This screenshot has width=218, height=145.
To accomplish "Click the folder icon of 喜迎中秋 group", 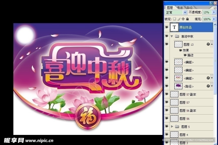I will click(177, 36).
